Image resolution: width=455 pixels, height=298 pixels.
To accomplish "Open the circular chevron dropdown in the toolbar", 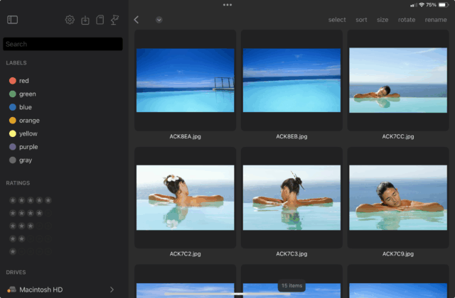I will tap(159, 20).
